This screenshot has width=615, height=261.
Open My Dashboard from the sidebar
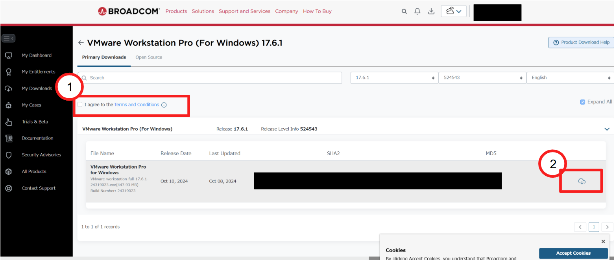point(37,55)
